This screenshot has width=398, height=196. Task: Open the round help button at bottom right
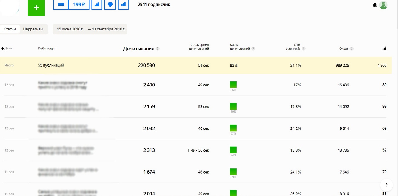coord(386,185)
